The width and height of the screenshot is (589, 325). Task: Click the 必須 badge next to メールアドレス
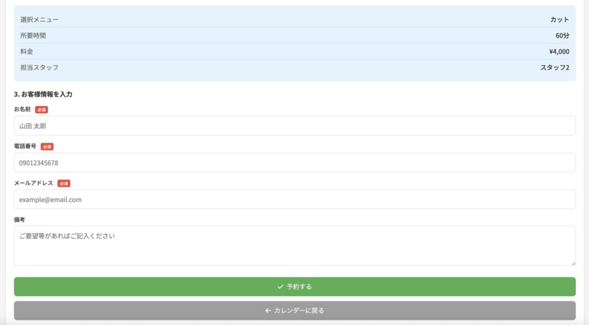[64, 183]
